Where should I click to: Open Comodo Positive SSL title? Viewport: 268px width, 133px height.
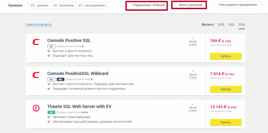69,41
